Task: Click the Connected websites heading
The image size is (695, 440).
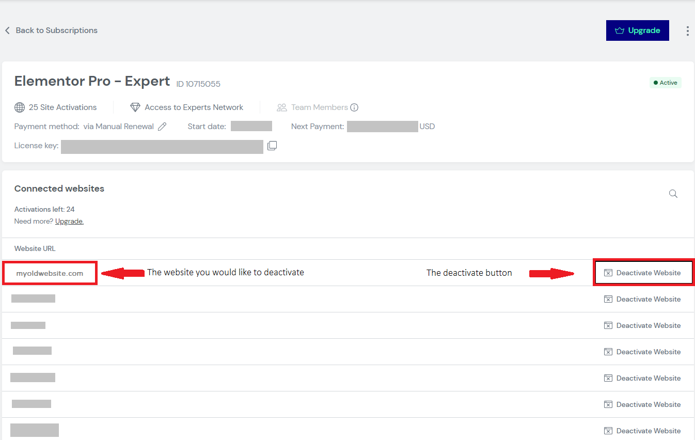Action: (x=59, y=188)
